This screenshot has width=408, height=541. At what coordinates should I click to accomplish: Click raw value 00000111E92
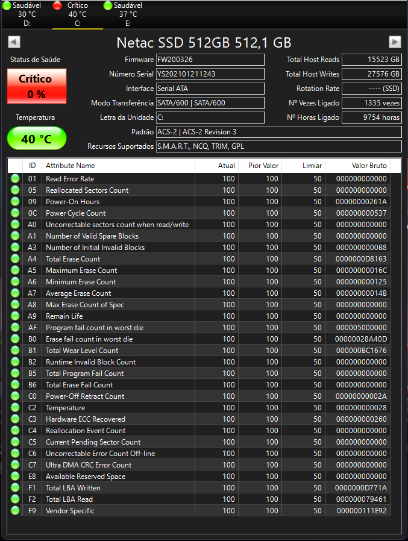pyautogui.click(x=362, y=511)
